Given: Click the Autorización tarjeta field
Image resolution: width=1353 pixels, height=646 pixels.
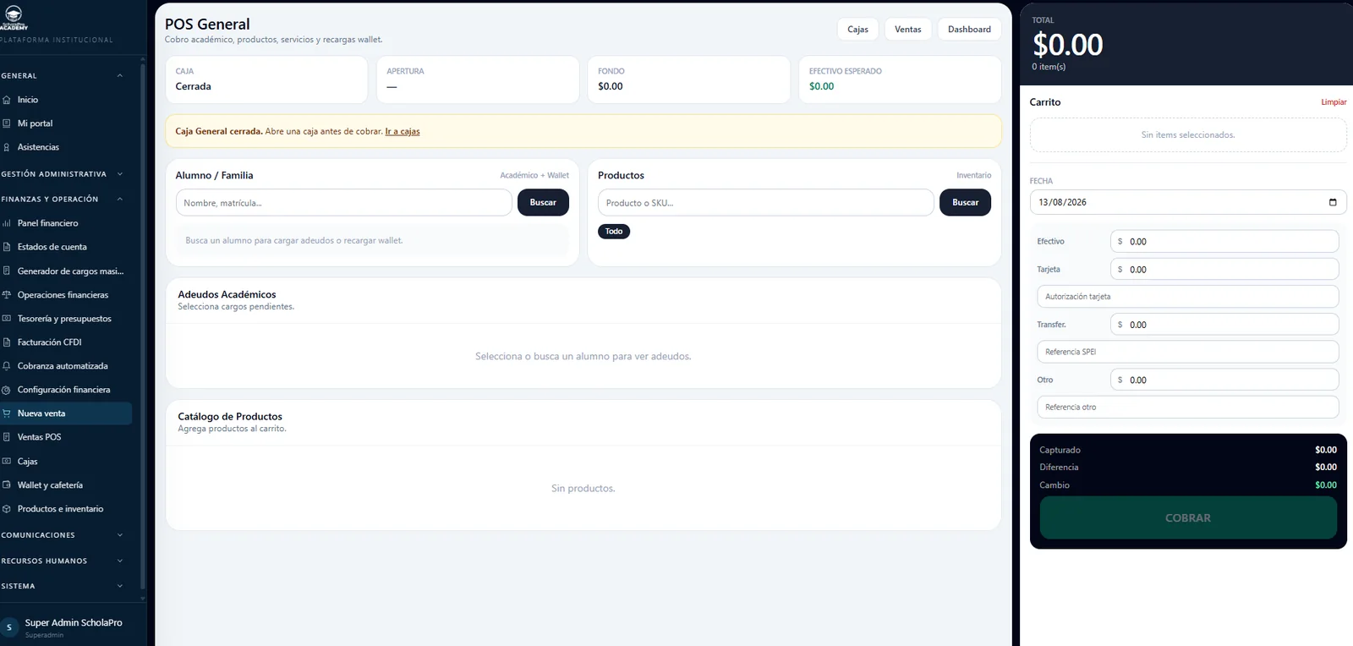Looking at the screenshot, I should pos(1188,297).
